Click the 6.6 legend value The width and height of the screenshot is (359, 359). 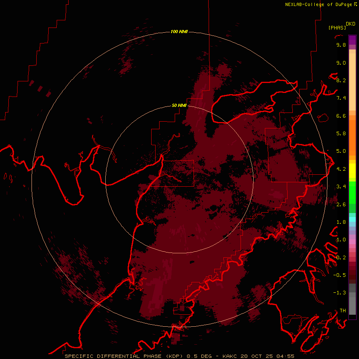[341, 116]
